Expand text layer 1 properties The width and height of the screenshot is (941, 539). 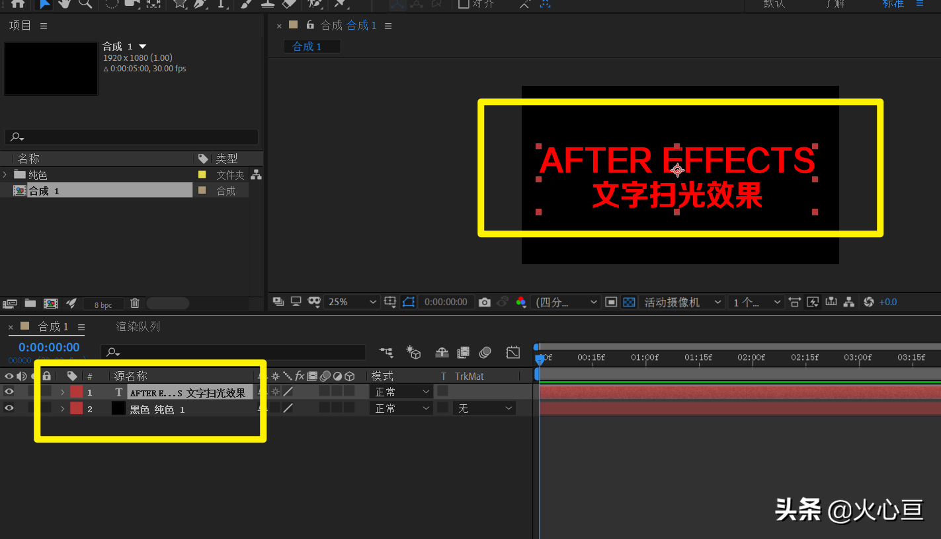pos(62,392)
